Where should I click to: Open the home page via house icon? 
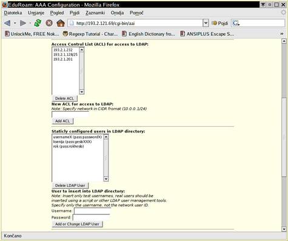coord(61,23)
